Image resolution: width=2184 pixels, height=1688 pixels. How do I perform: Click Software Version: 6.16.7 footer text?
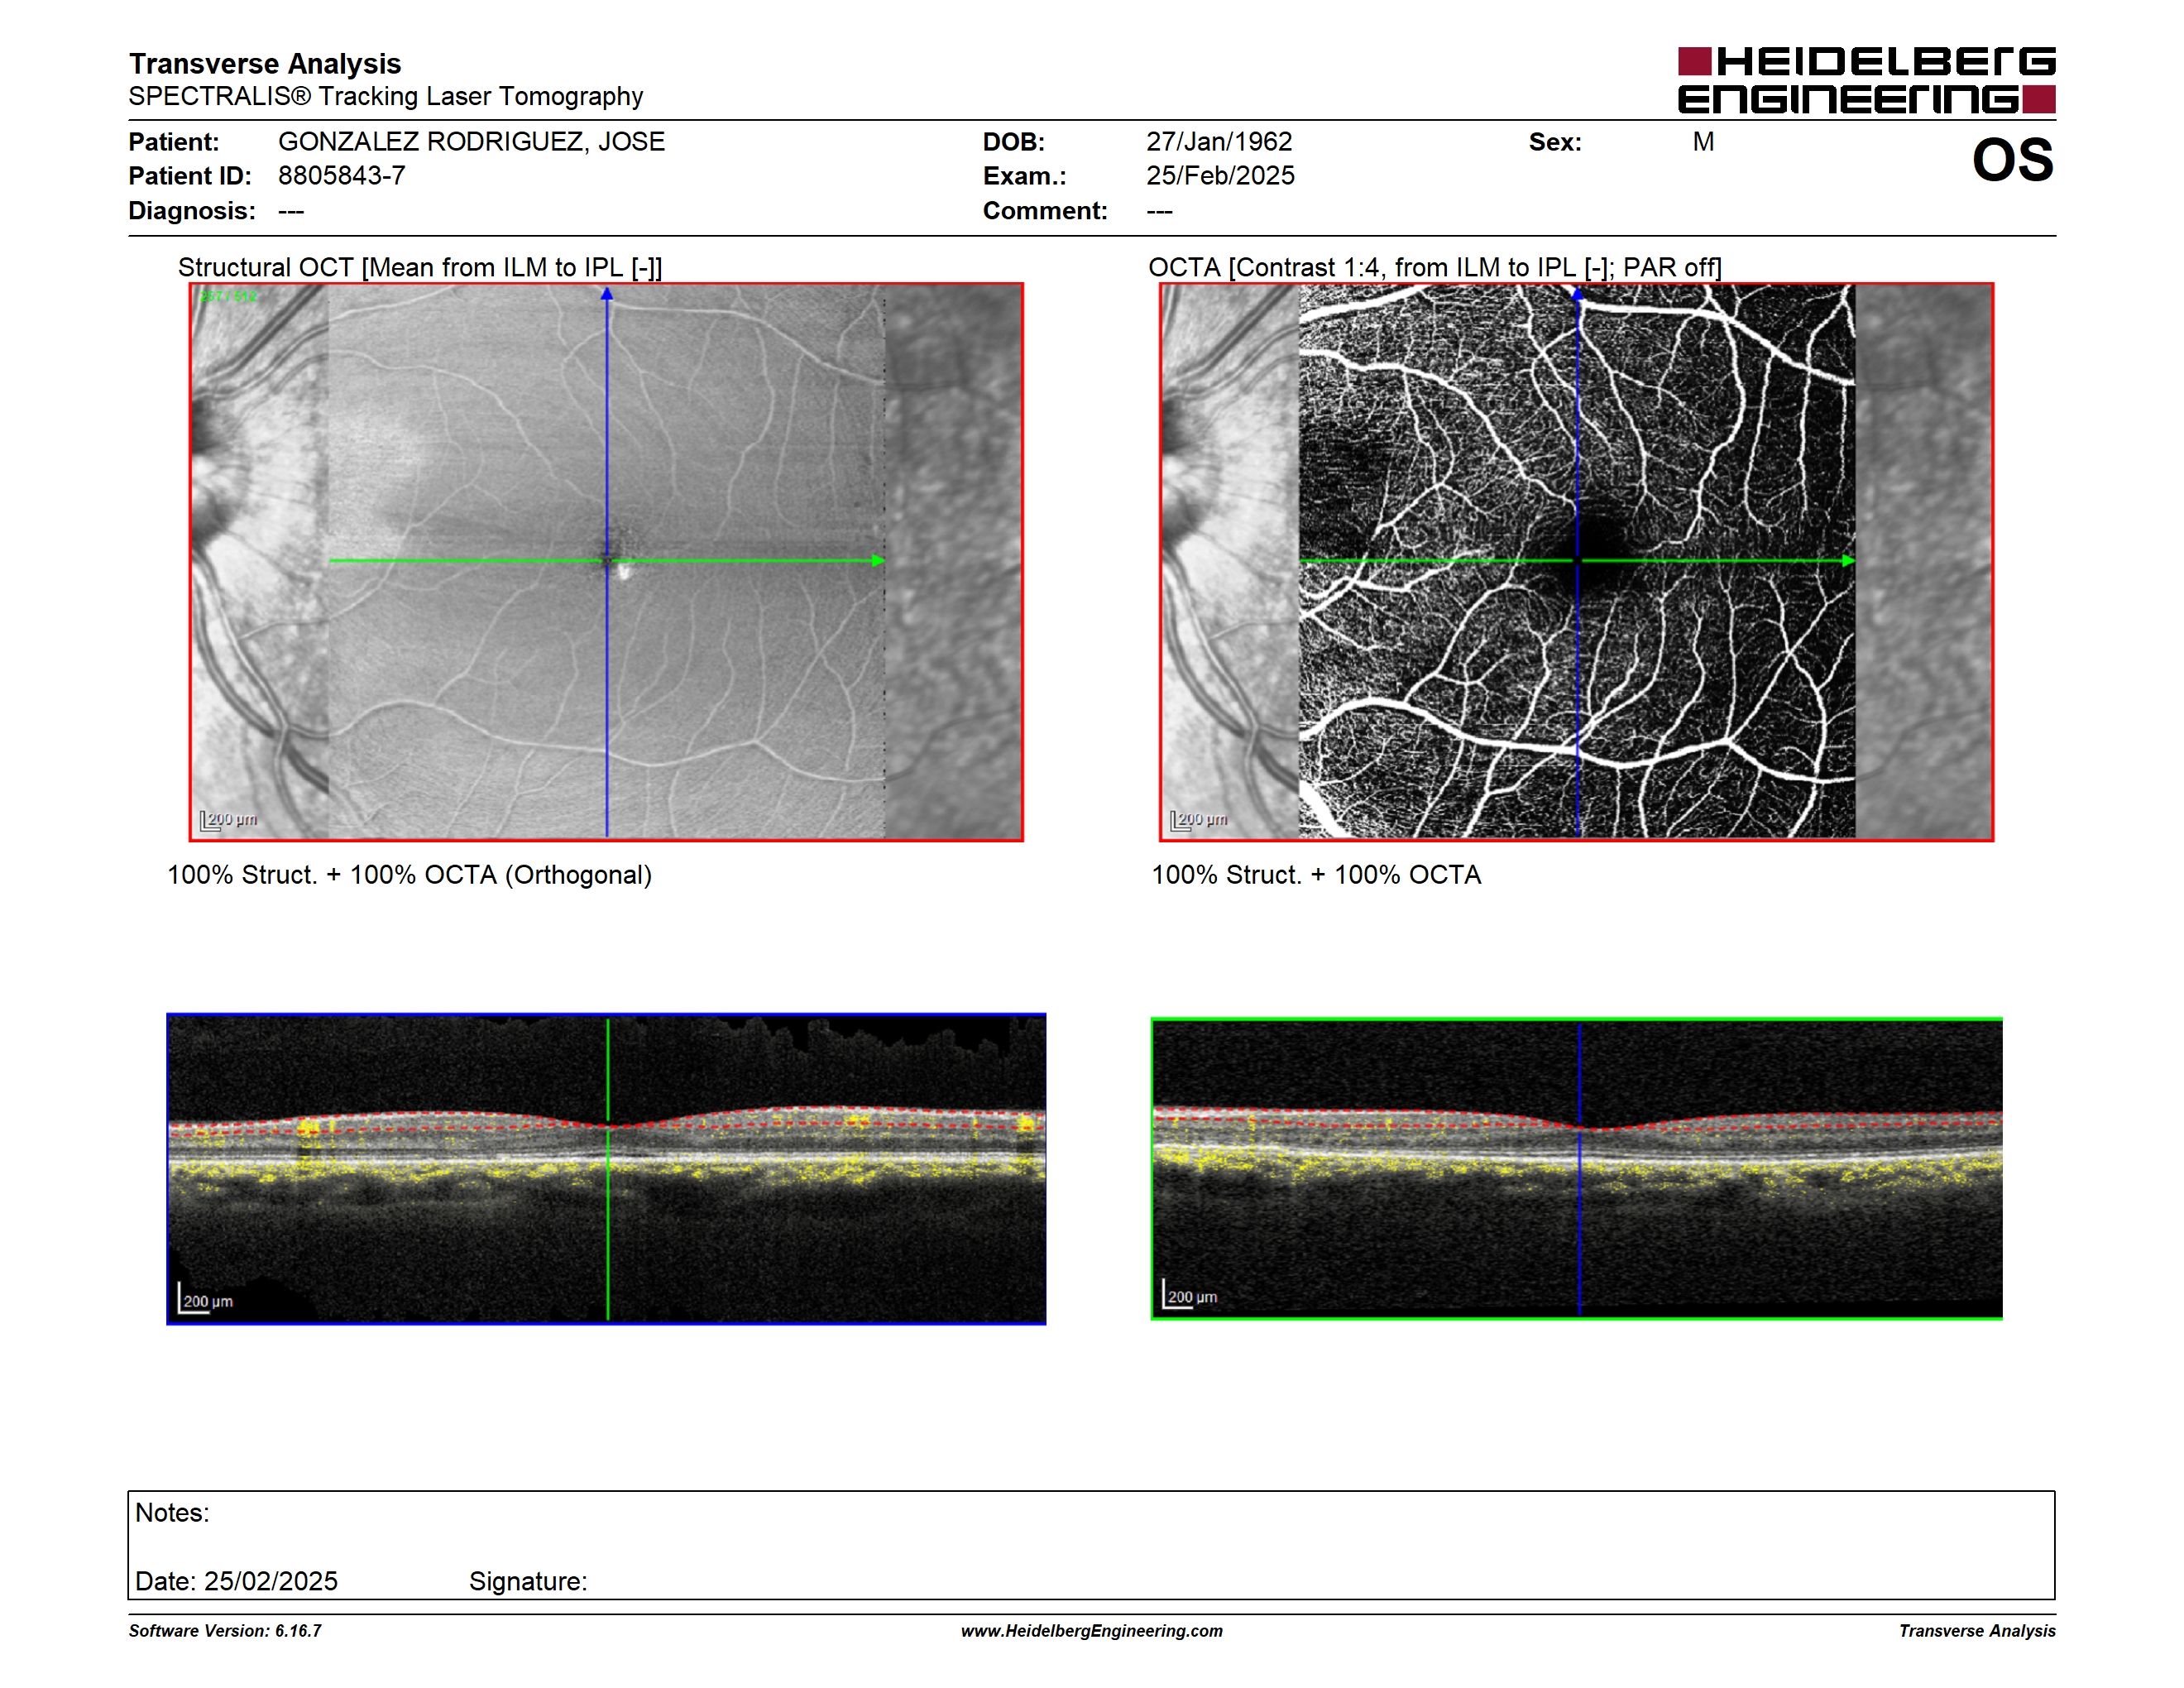[225, 1631]
